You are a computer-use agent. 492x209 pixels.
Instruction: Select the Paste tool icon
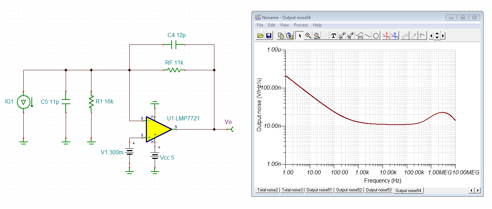(x=290, y=35)
